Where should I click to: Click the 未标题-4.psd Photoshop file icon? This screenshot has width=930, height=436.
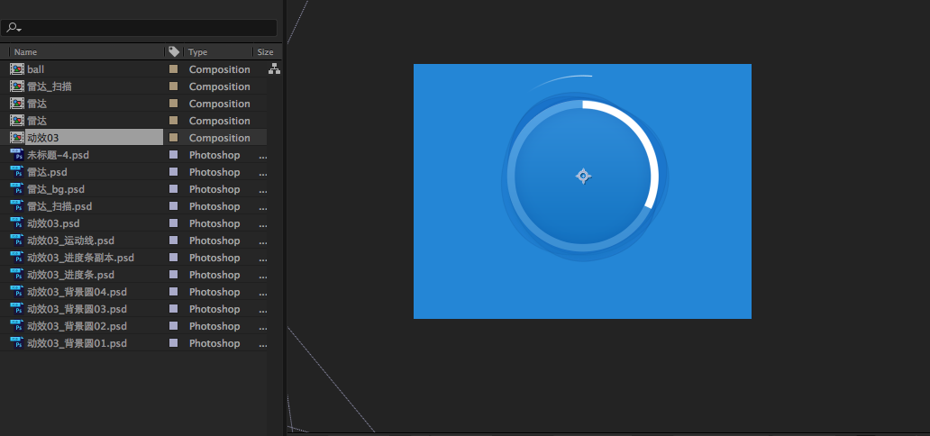16,155
